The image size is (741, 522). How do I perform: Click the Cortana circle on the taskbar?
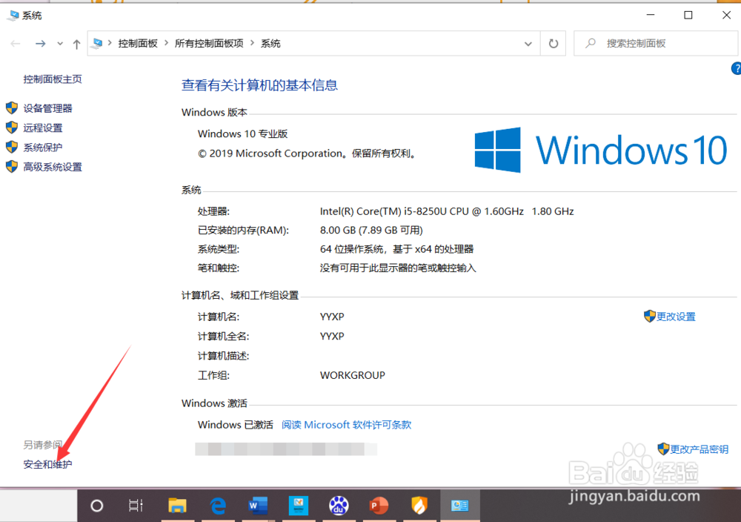pos(97,506)
